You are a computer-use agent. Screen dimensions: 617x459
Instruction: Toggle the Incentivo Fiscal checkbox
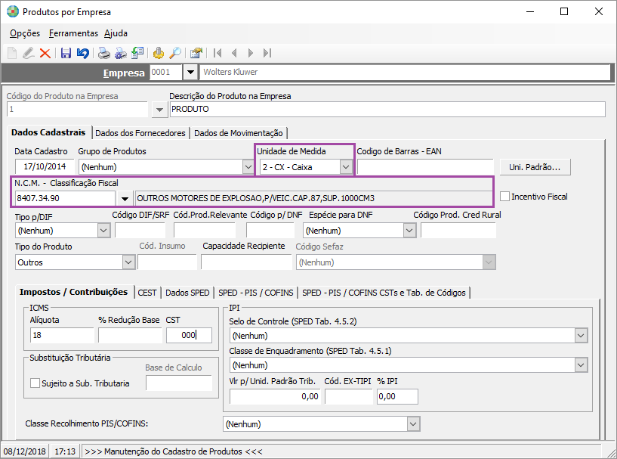(x=505, y=196)
